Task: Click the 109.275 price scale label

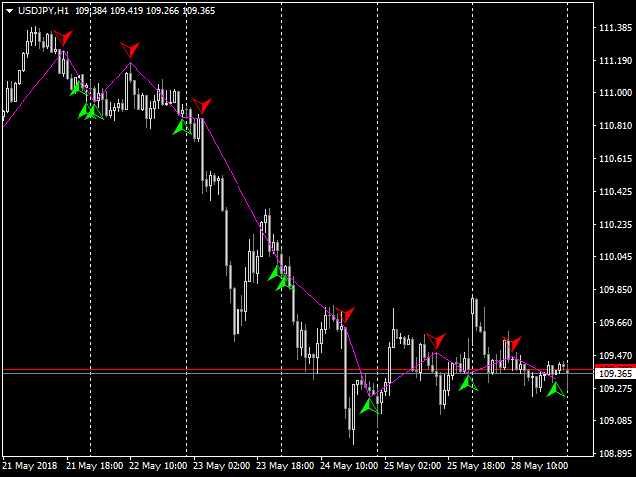Action: pos(615,389)
